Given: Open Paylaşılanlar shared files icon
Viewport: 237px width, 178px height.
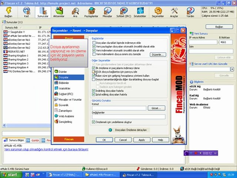Looking at the screenshot, I should point(91,12).
